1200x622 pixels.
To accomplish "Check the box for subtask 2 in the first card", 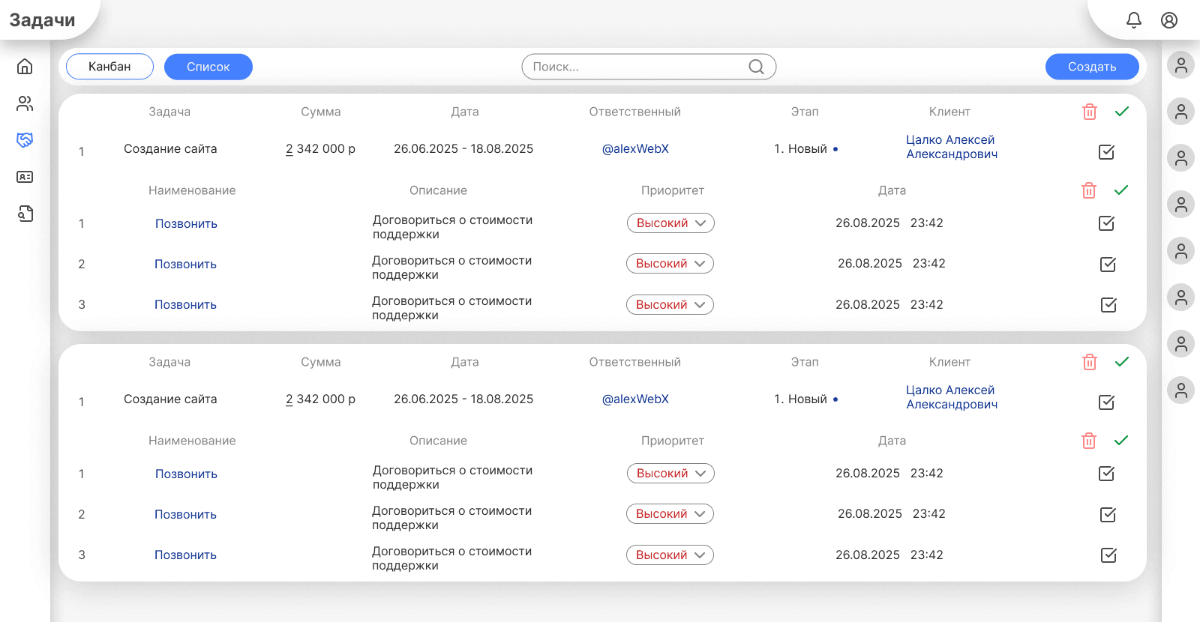I will (x=1108, y=264).
